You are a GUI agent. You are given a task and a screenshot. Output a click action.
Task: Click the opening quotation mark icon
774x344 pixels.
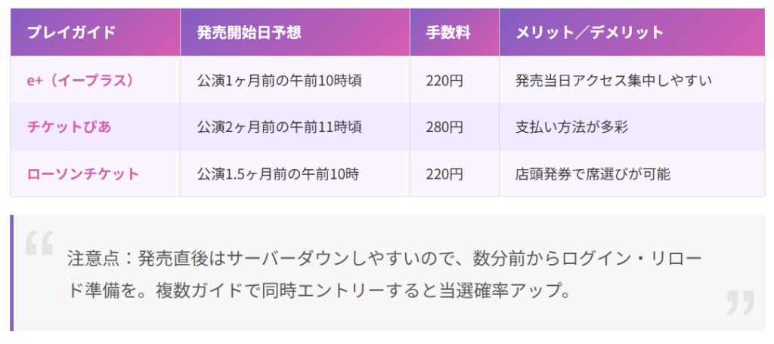(x=39, y=242)
